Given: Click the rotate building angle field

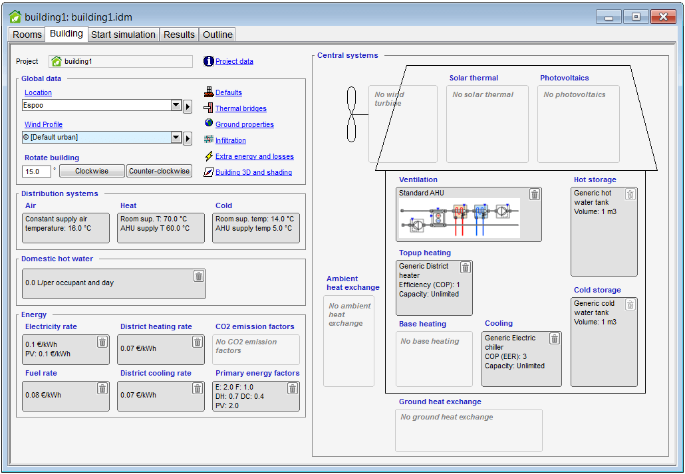Looking at the screenshot, I should click(36, 172).
